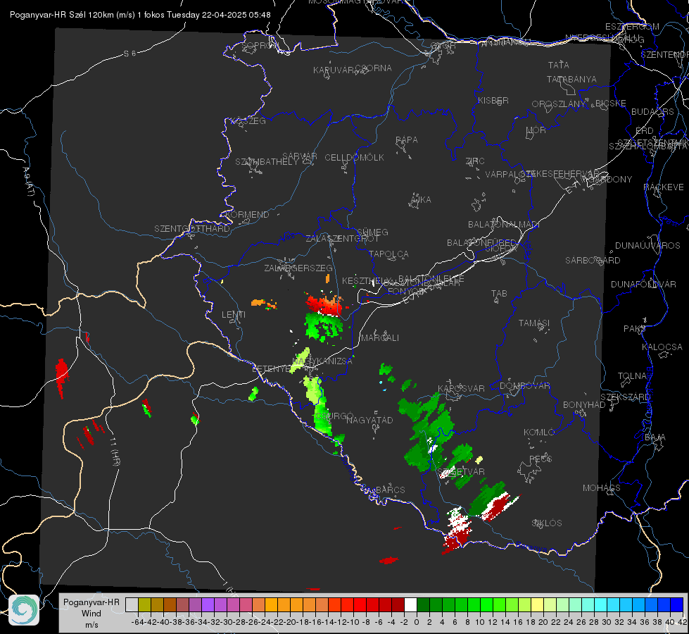
Task: Click the ZALAEGERSZEG city label
Action: coord(298,268)
